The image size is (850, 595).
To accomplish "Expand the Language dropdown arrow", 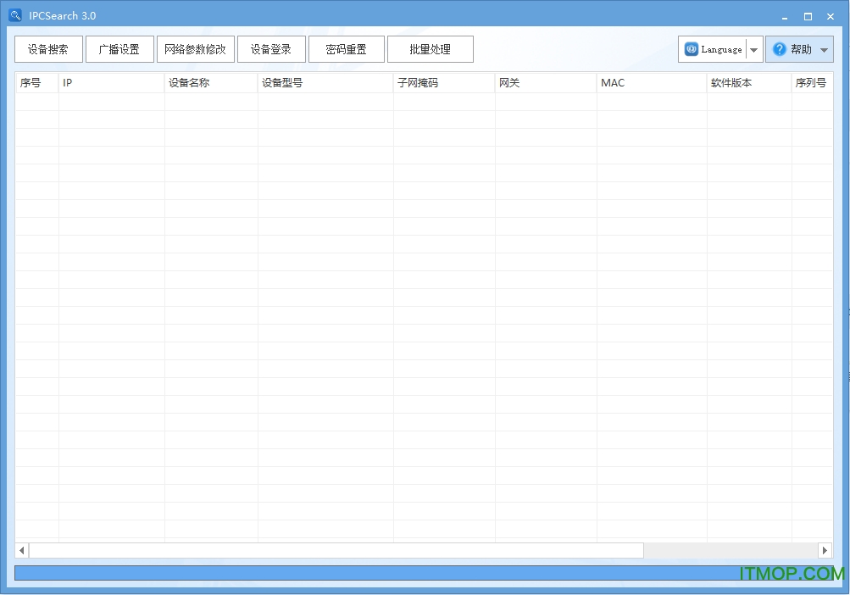I will 753,50.
